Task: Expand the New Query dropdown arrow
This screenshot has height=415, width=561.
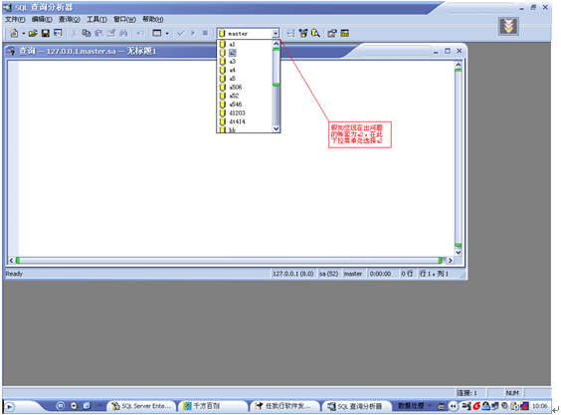Action: coord(23,33)
